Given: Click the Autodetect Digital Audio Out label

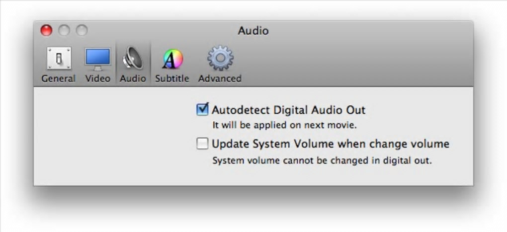Looking at the screenshot, I should click(288, 110).
